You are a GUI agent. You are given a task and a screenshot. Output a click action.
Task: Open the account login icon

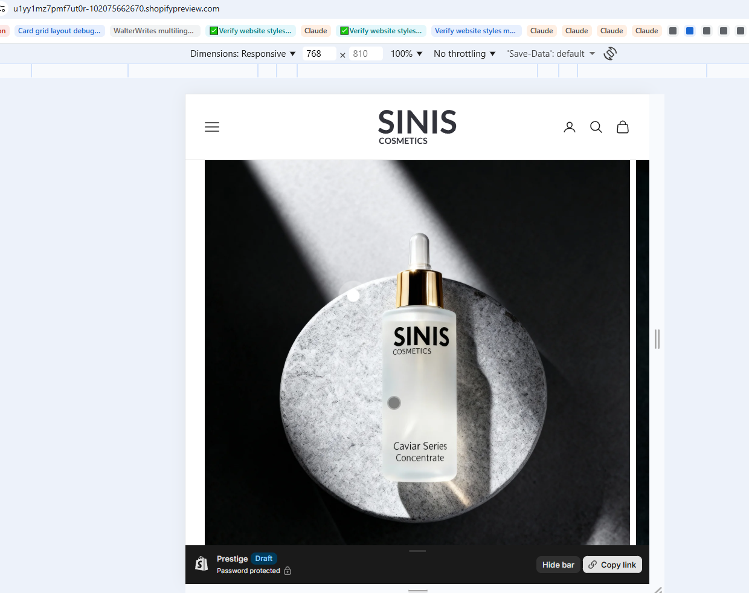[570, 127]
